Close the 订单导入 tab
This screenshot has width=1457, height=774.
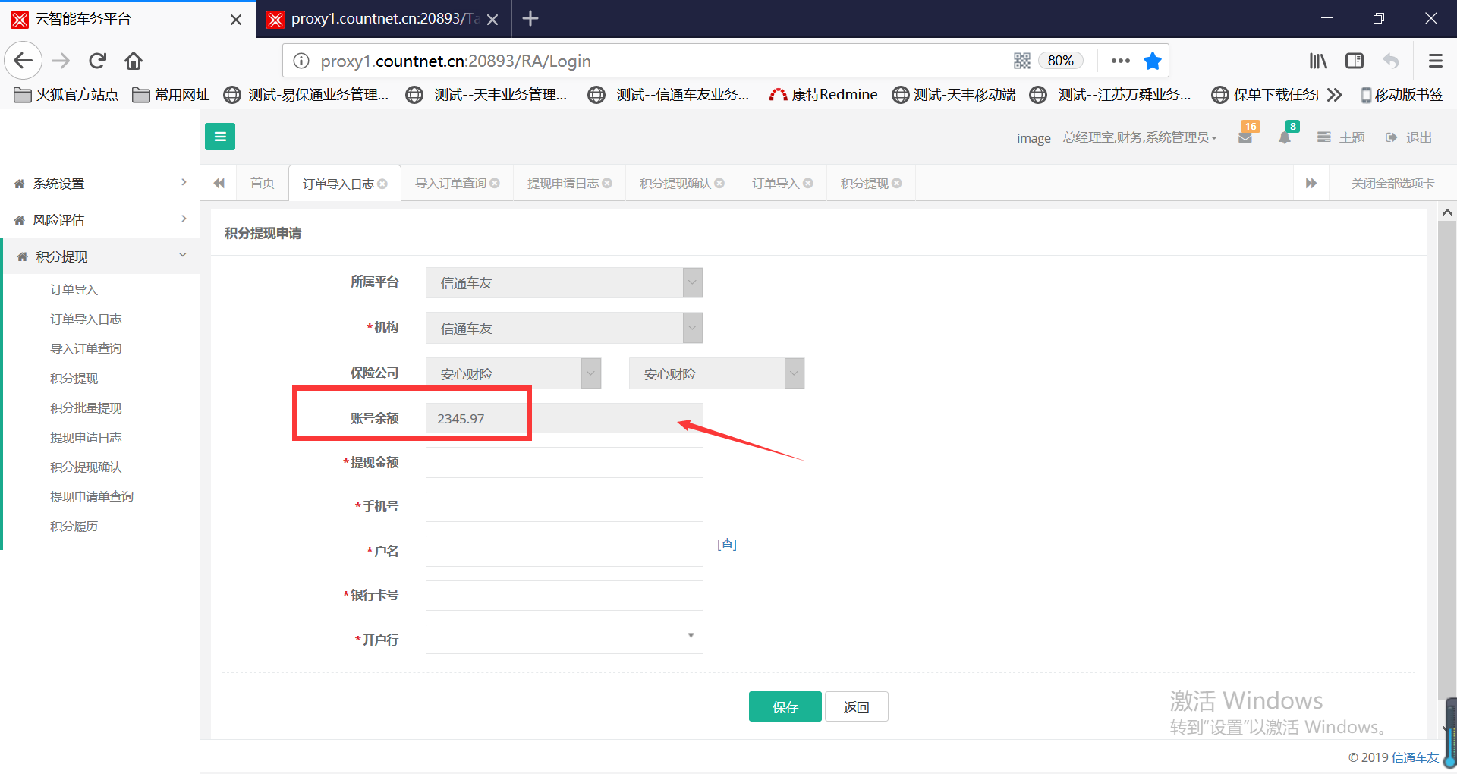pyautogui.click(x=808, y=183)
